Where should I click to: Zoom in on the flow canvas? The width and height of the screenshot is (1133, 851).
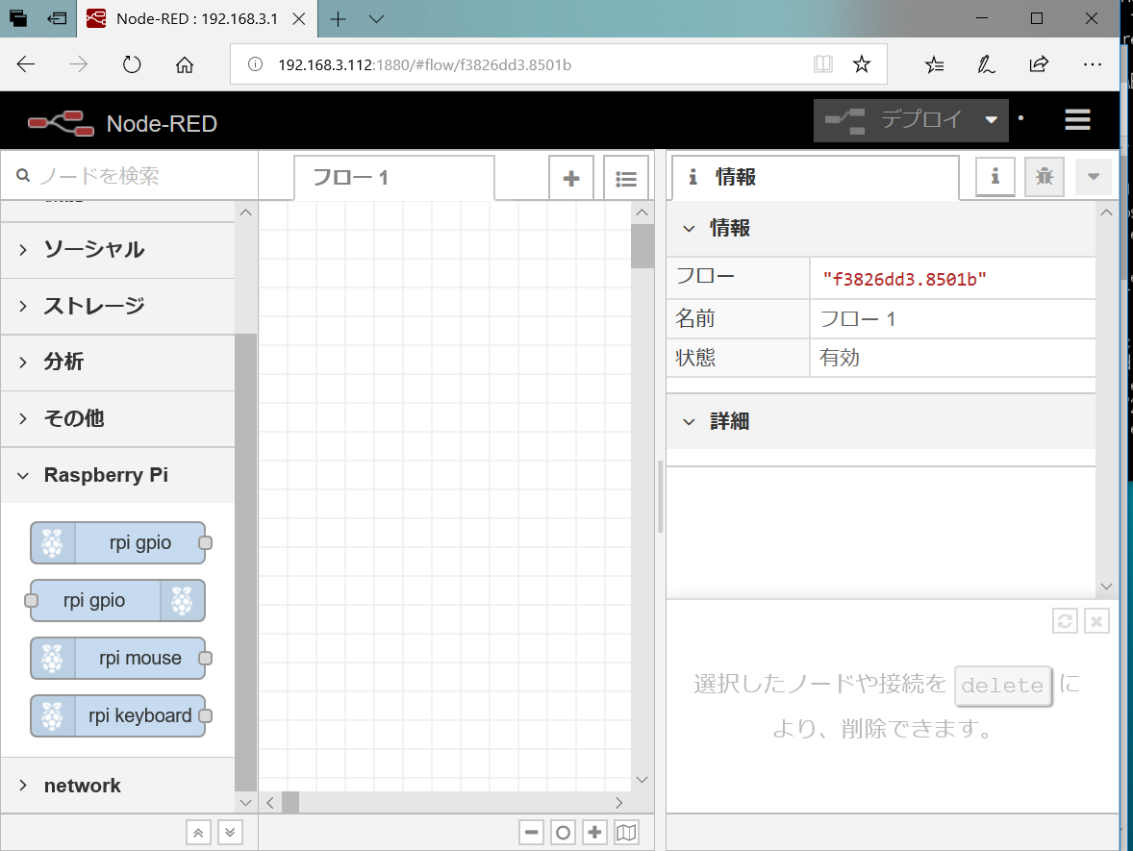point(594,832)
